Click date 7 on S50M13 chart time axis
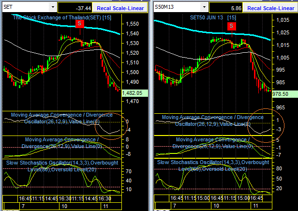 pyautogui.click(x=175, y=206)
